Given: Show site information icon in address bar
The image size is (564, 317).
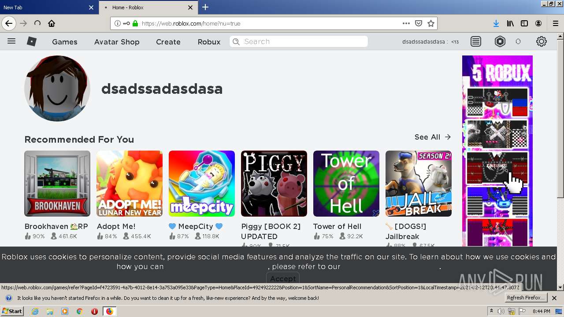Looking at the screenshot, I should tap(118, 23).
